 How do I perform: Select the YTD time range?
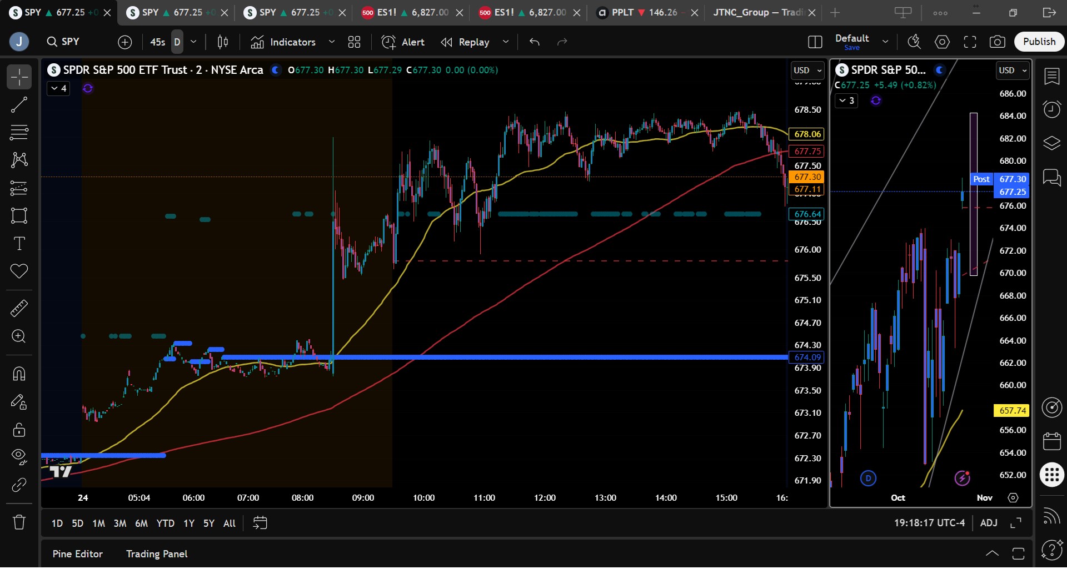[165, 523]
